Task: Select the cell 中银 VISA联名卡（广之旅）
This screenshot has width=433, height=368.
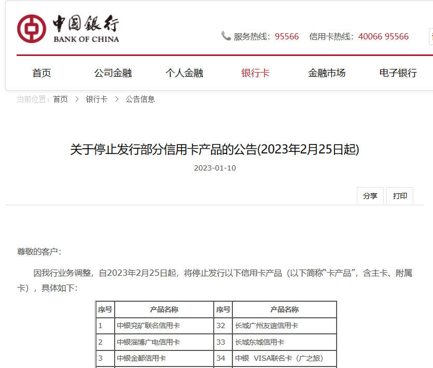Action: [285, 358]
